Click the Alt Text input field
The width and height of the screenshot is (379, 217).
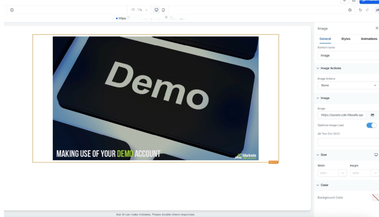pyautogui.click(x=348, y=142)
